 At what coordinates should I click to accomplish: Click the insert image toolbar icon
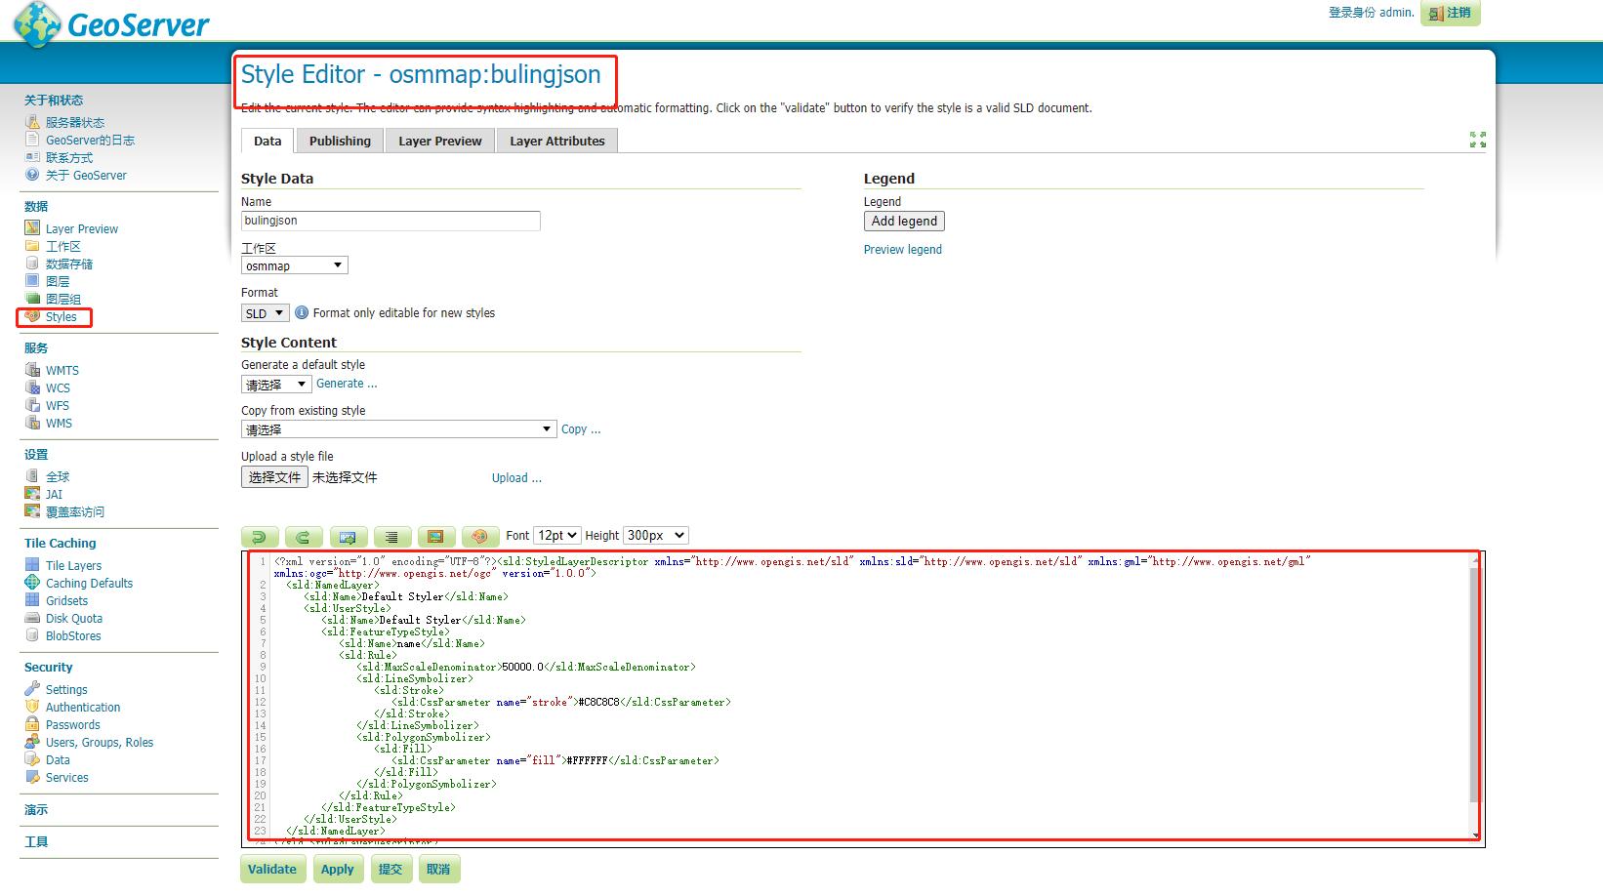tap(435, 537)
